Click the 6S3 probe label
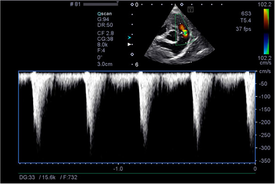The width and height of the screenshot is (275, 184). click(246, 13)
